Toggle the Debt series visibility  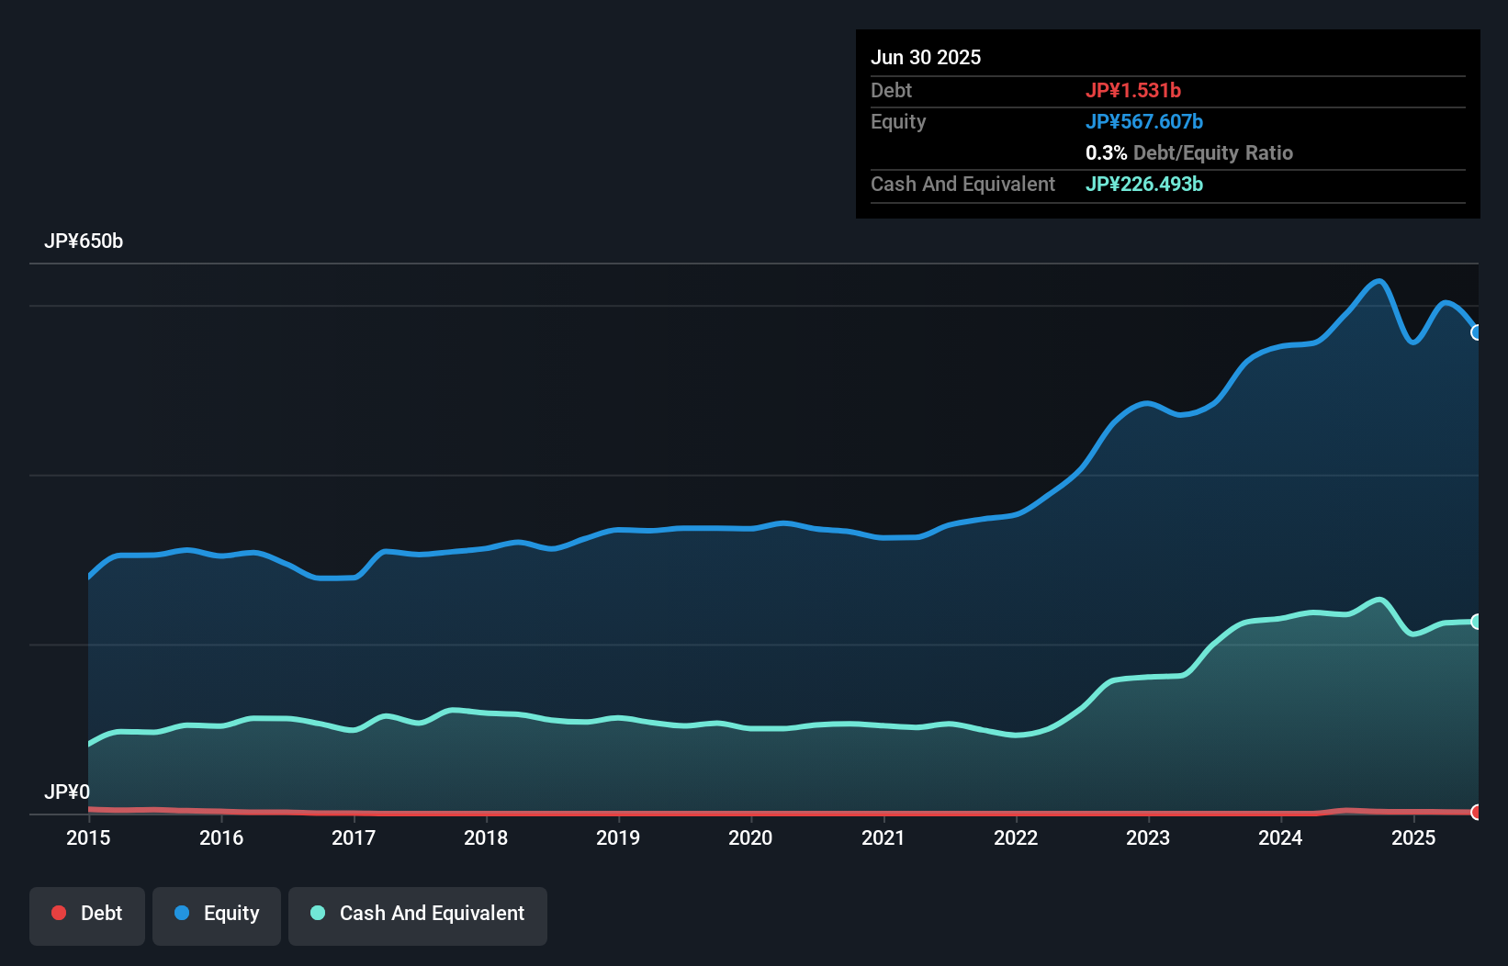pos(87,915)
